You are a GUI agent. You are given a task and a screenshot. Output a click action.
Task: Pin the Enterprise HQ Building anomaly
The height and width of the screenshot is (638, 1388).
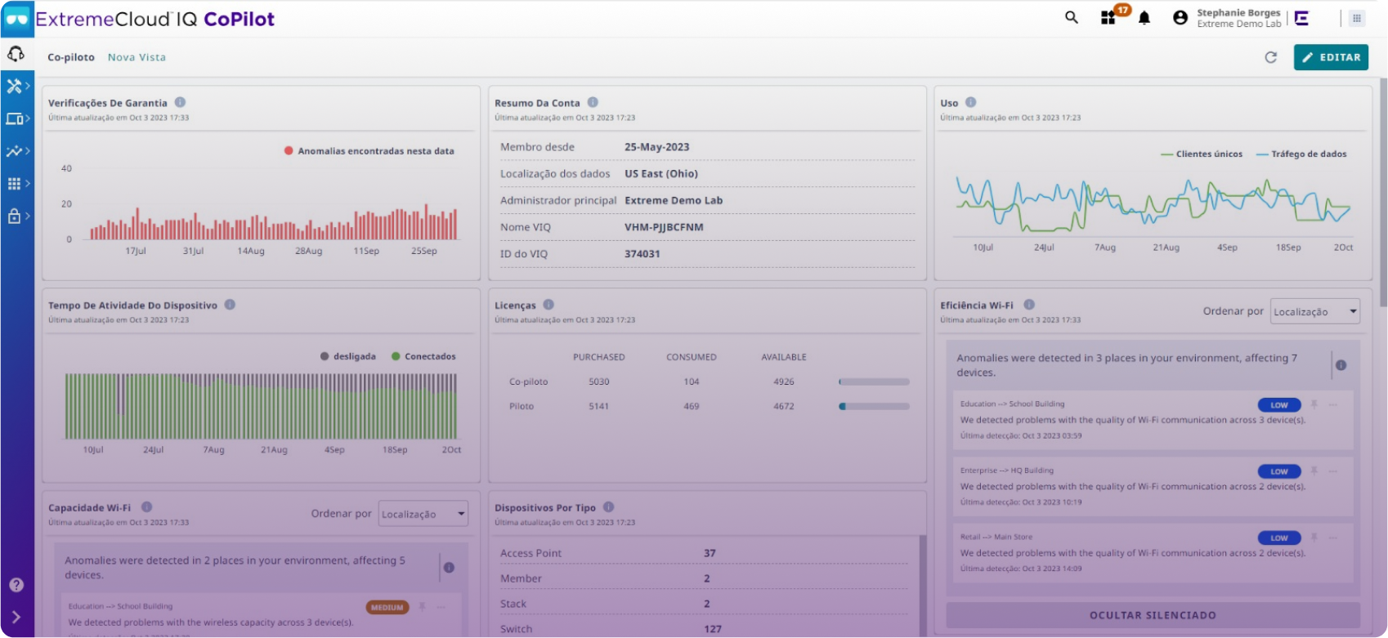pos(1314,471)
